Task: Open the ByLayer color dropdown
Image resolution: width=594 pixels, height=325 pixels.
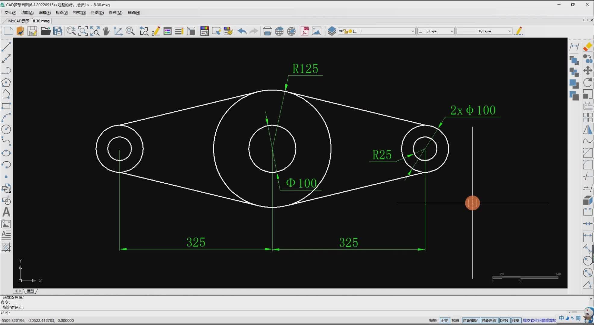Action: [452, 31]
